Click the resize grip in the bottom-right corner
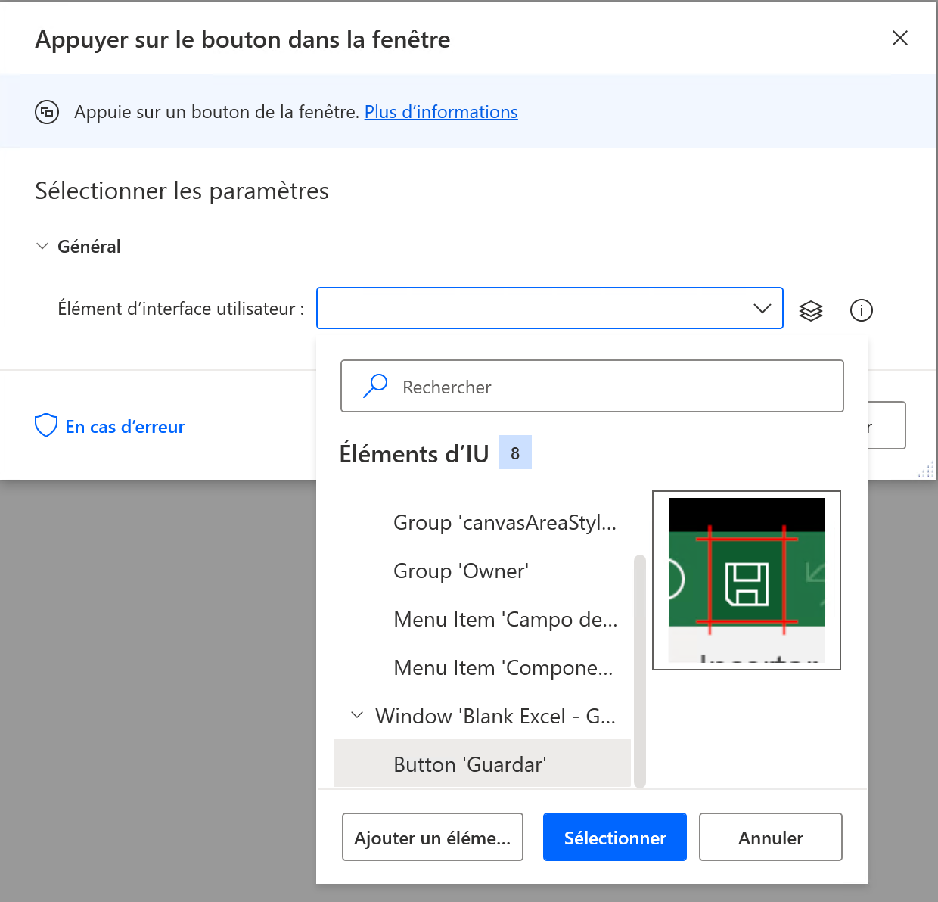The width and height of the screenshot is (938, 902). click(x=926, y=469)
